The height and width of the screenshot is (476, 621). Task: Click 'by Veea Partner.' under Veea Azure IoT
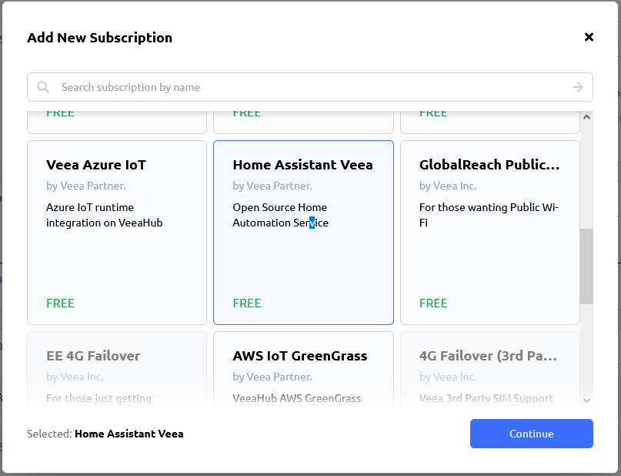86,186
